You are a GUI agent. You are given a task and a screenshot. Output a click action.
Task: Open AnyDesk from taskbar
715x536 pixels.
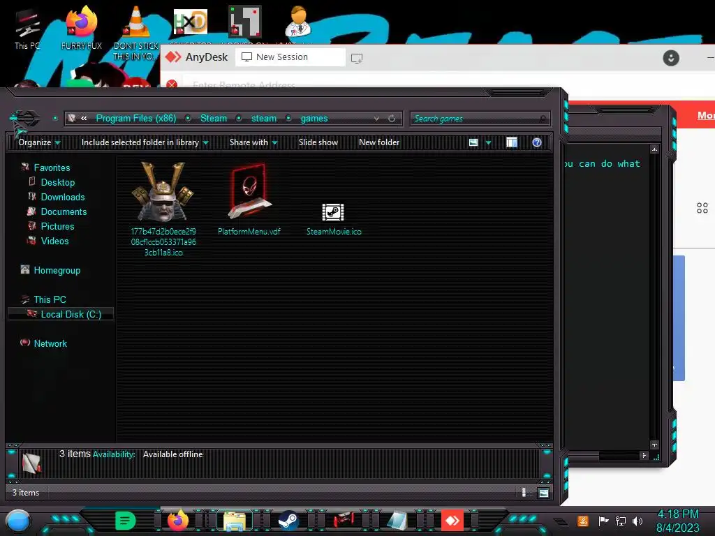coord(452,521)
